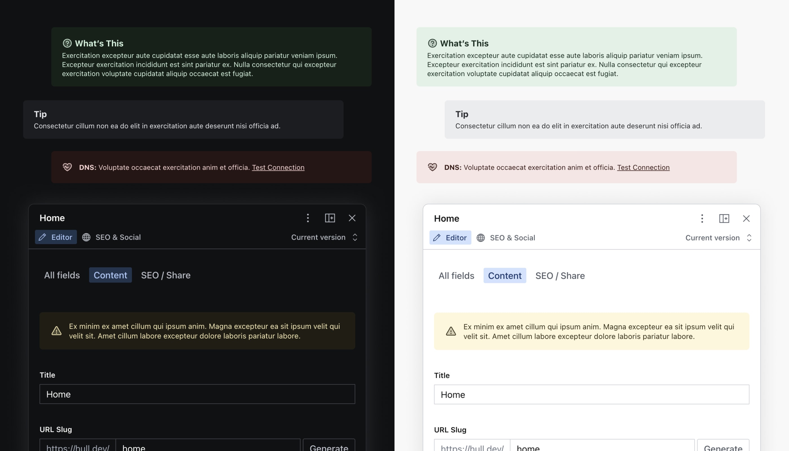
Task: Follow Test Connection link in light DNS banner
Action: 643,168
